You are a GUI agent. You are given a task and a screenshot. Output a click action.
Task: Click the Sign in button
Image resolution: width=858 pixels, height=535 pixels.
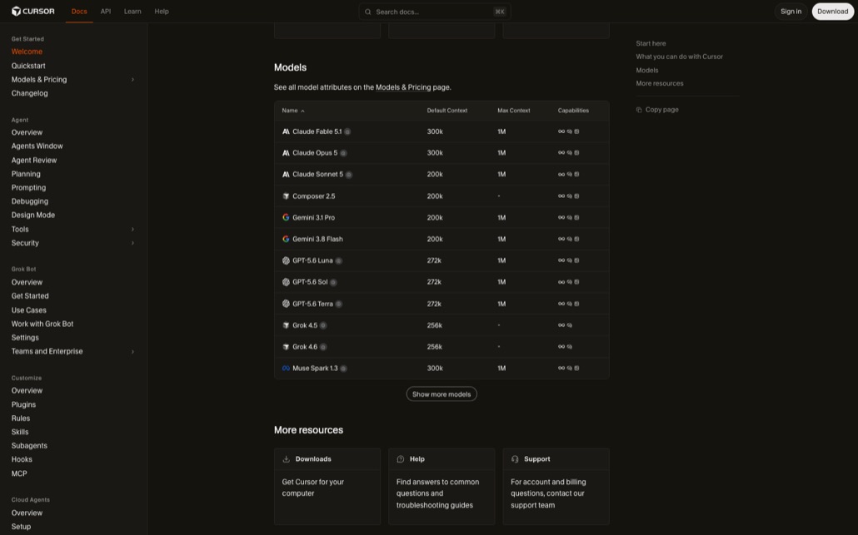pos(791,12)
